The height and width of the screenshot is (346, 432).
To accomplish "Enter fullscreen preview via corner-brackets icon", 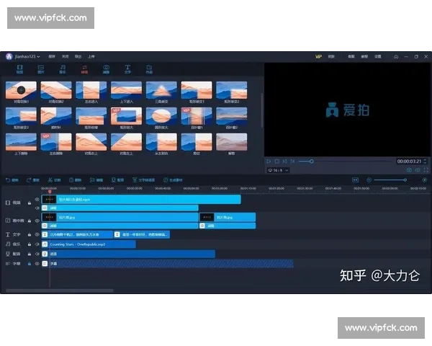I will [426, 170].
